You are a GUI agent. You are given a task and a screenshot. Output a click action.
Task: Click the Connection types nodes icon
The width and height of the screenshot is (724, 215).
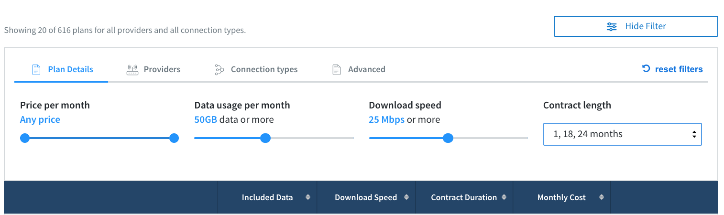pos(219,70)
